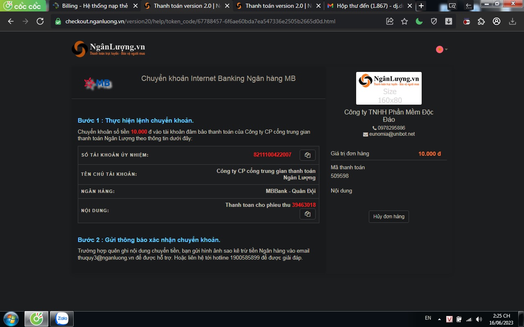Open Zalo from the taskbar
524x327 pixels.
tap(62, 318)
